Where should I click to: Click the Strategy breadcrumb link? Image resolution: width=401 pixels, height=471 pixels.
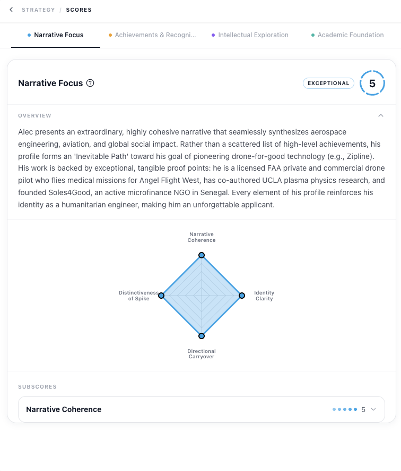click(x=38, y=10)
